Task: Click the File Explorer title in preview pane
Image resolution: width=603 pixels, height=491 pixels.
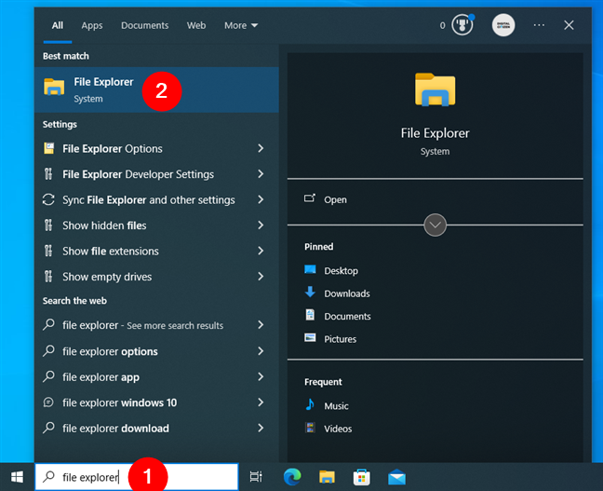Action: pos(435,133)
